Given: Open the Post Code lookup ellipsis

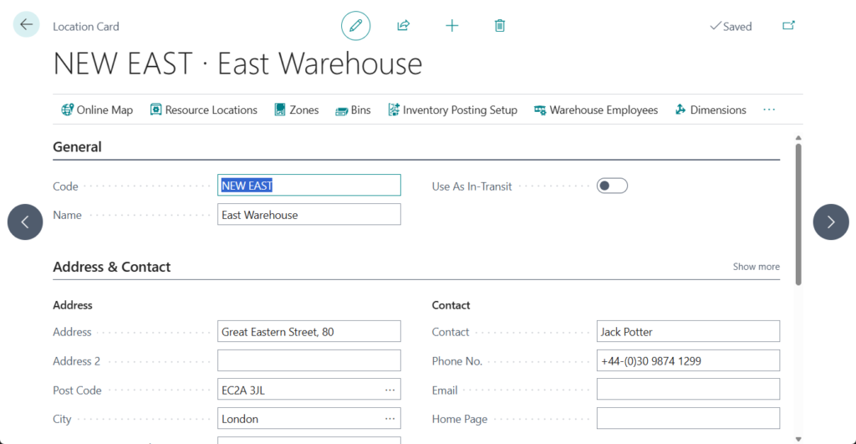Looking at the screenshot, I should tap(390, 390).
